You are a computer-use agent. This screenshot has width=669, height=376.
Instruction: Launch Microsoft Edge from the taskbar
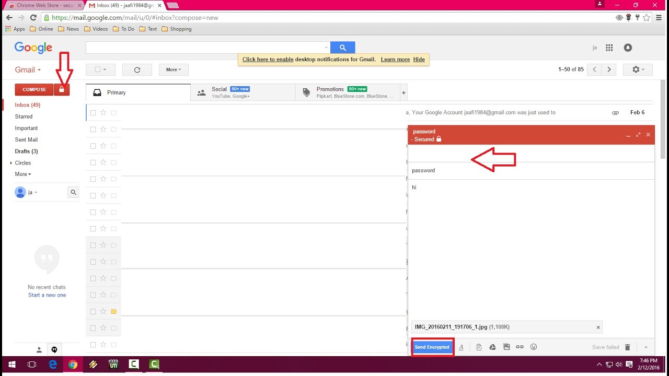tap(53, 365)
